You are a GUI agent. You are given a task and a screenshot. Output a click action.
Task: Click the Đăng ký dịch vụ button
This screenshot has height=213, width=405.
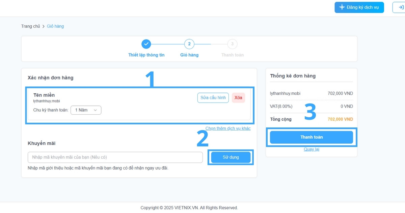[x=359, y=7]
